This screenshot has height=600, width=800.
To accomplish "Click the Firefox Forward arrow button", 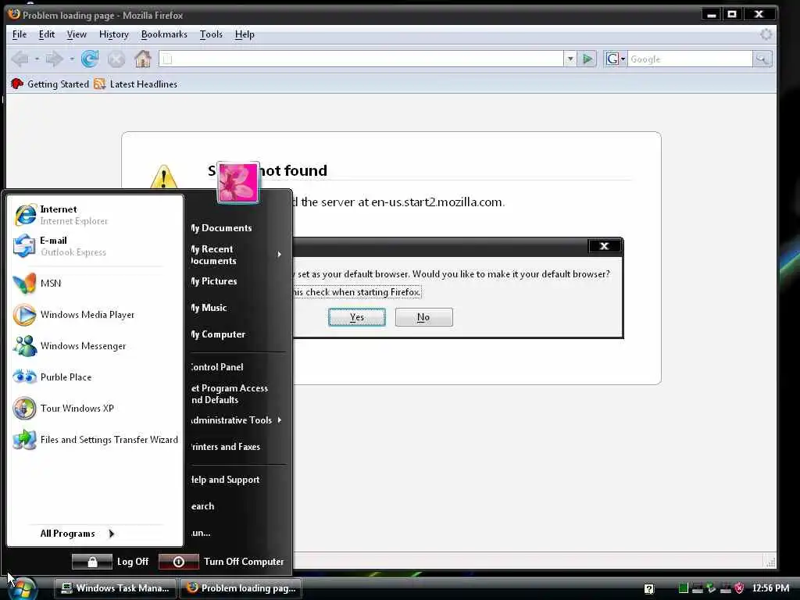I will [54, 59].
